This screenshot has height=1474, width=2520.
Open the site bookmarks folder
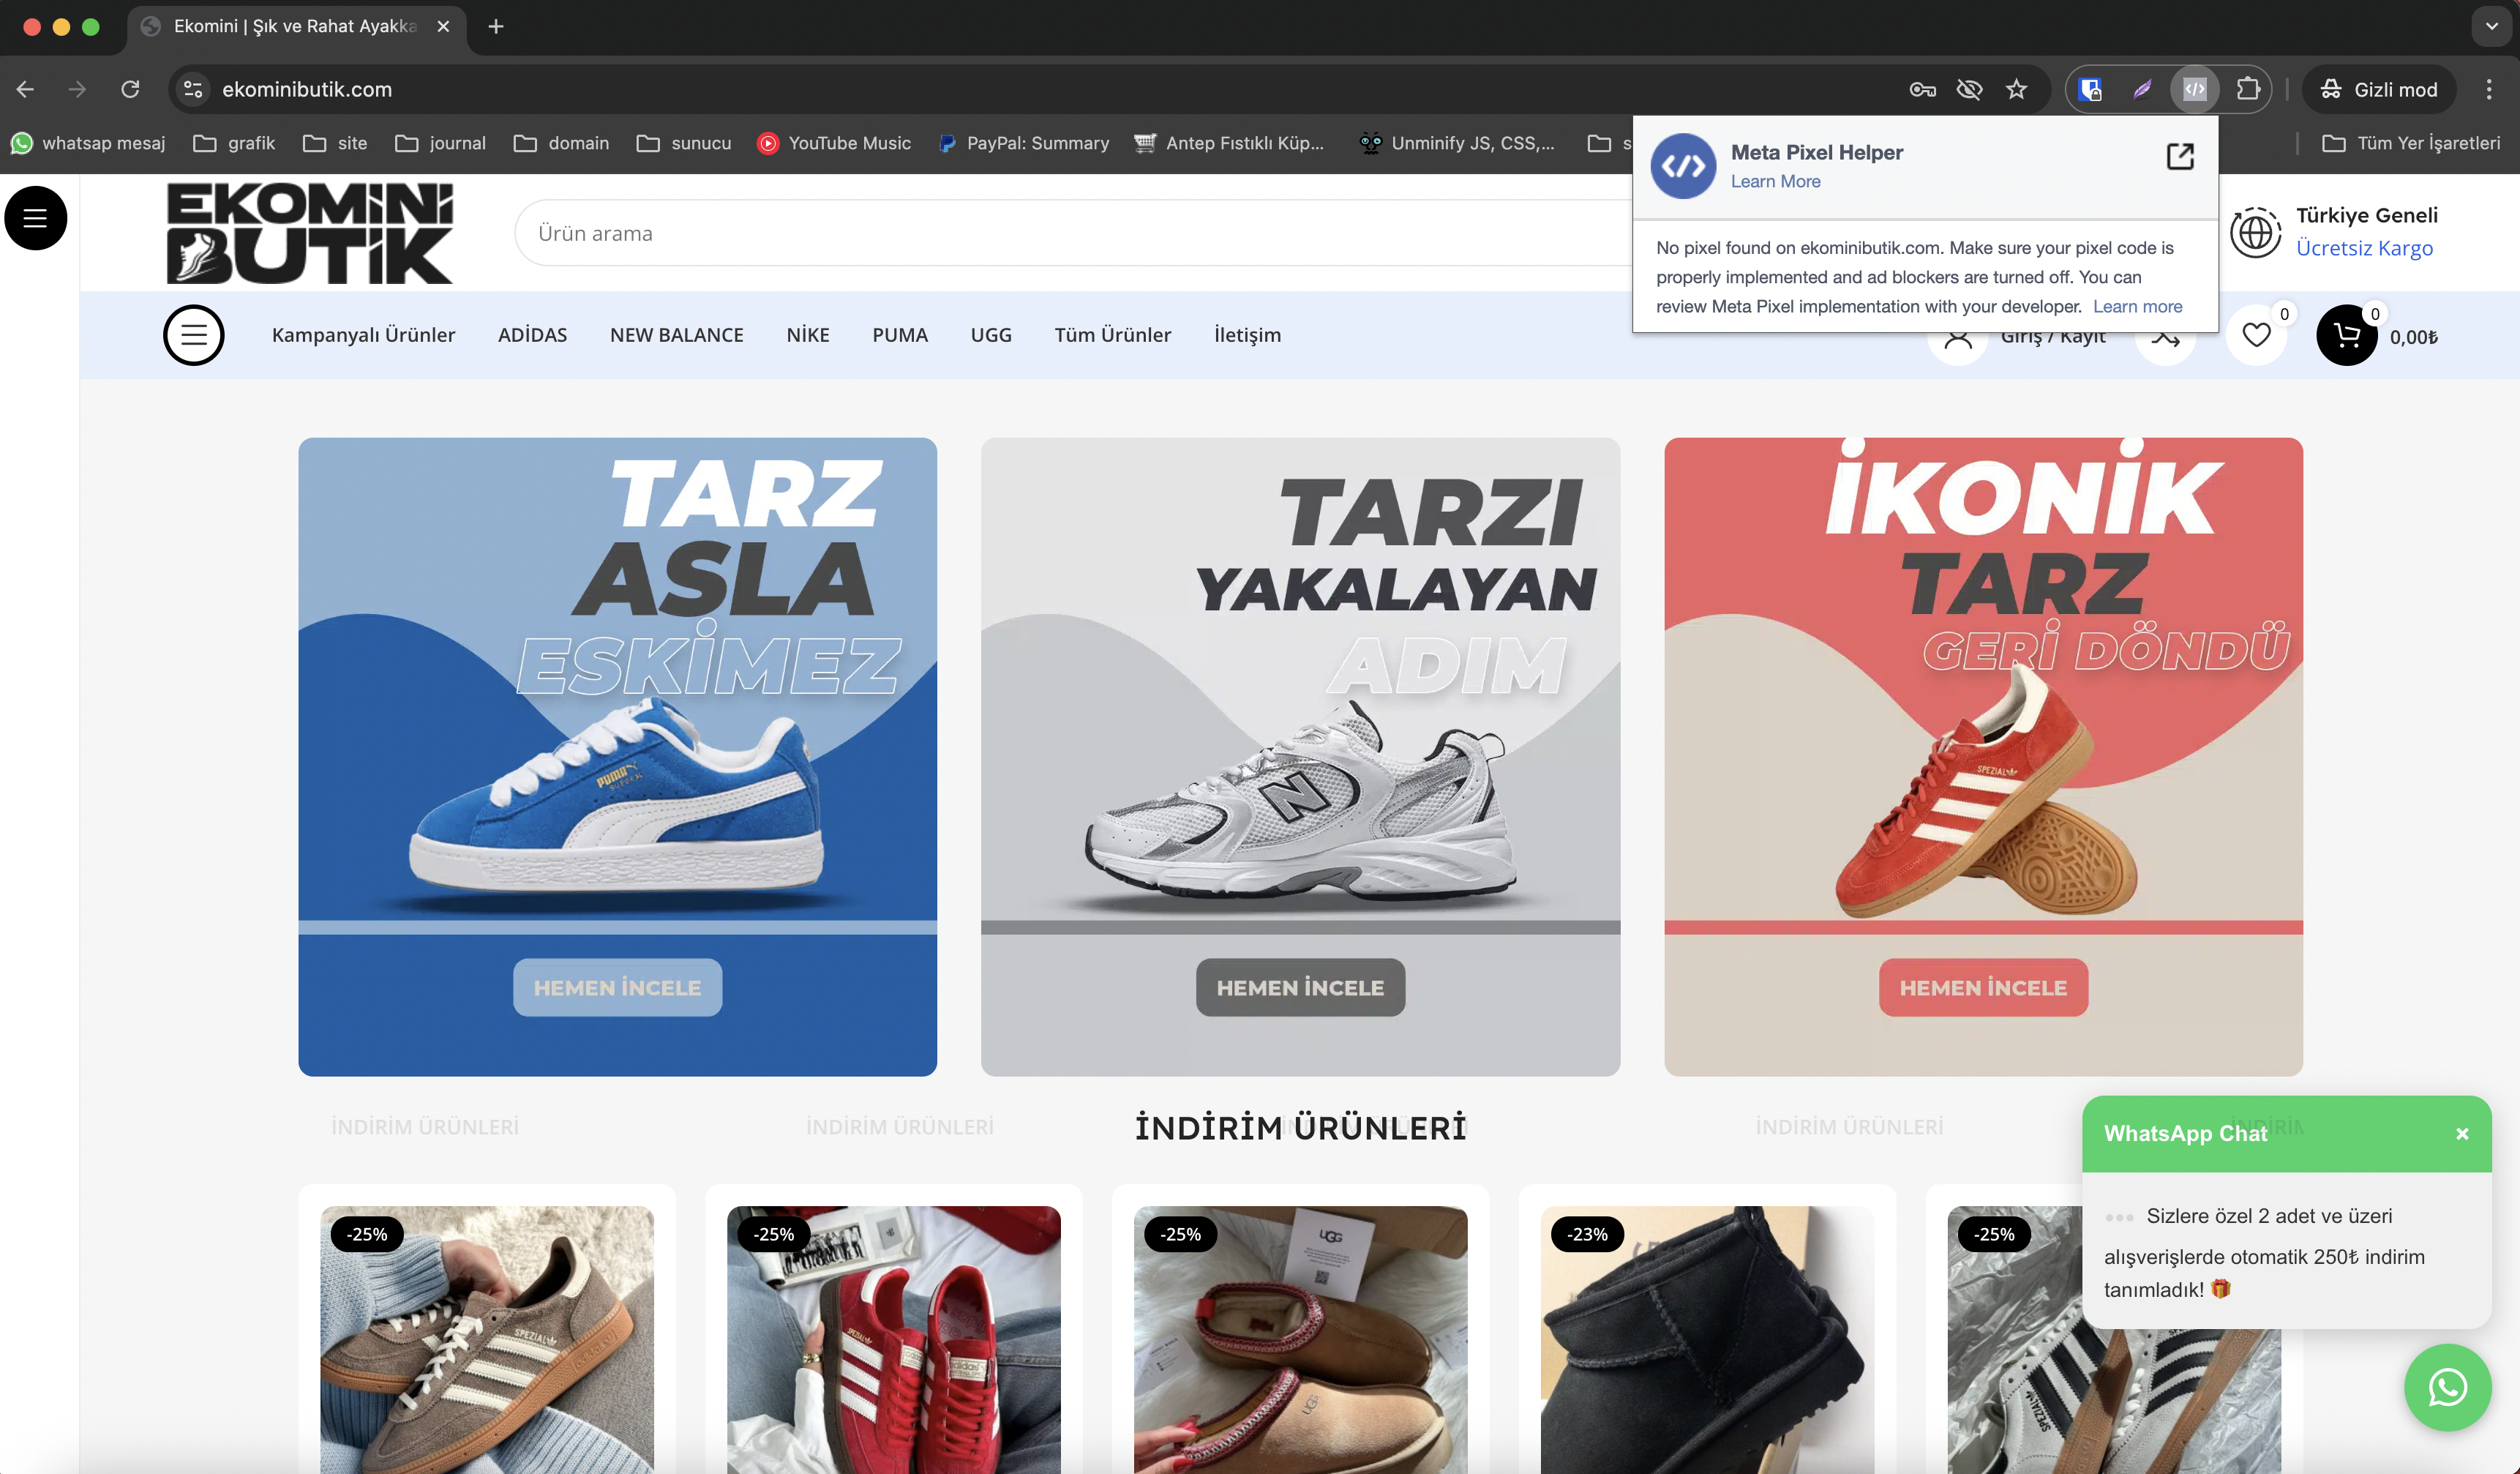[335, 143]
